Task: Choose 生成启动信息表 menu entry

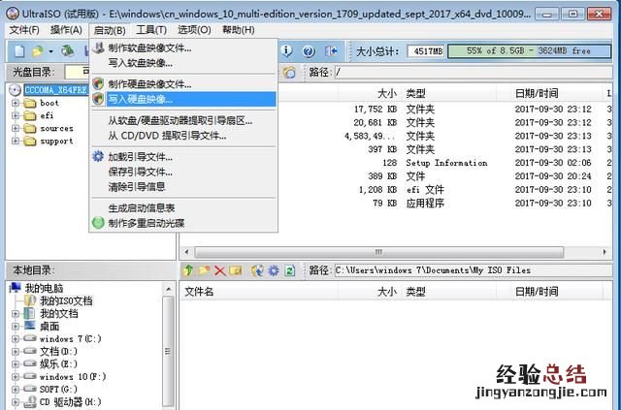Action: [x=142, y=208]
